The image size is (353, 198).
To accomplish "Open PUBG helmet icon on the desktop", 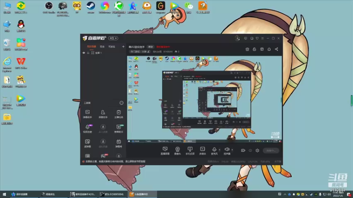I will [63, 9].
